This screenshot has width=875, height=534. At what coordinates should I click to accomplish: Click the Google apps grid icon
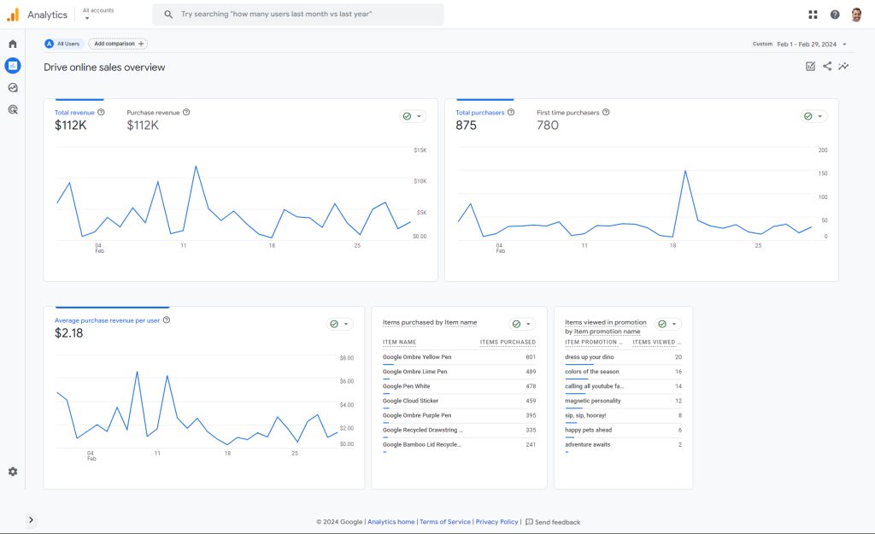pos(813,15)
